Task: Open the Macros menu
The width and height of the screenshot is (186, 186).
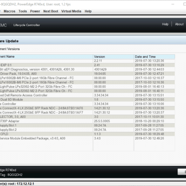Action: point(10,11)
